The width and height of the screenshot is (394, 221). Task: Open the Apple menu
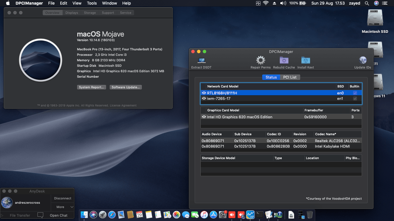click(x=8, y=3)
